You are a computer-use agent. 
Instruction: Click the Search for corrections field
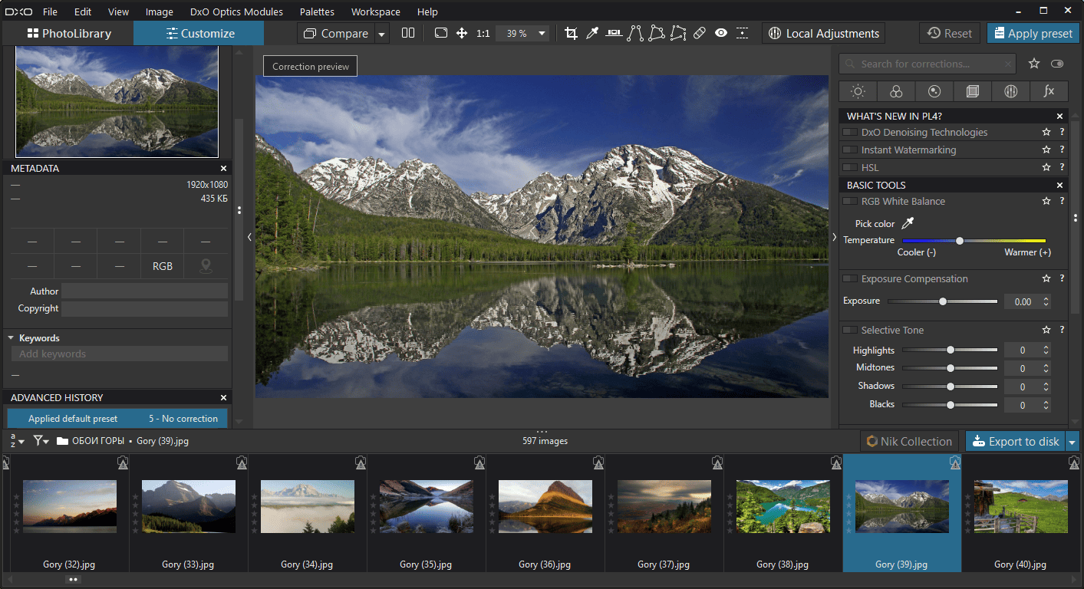click(927, 64)
